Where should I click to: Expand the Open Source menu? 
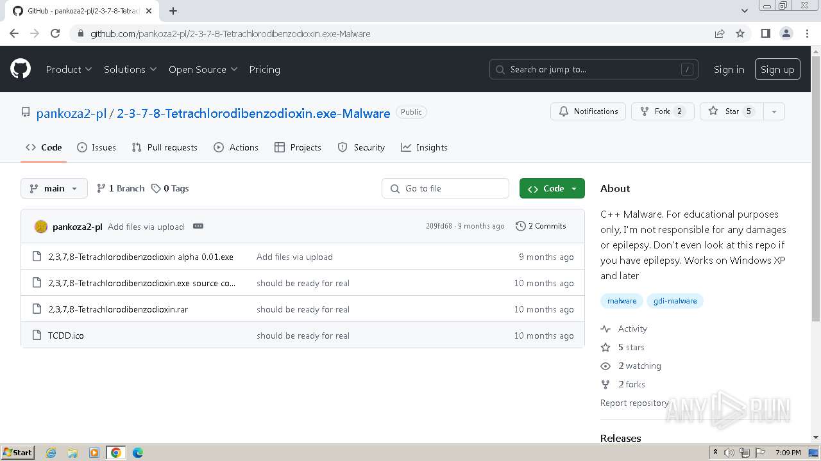[203, 69]
